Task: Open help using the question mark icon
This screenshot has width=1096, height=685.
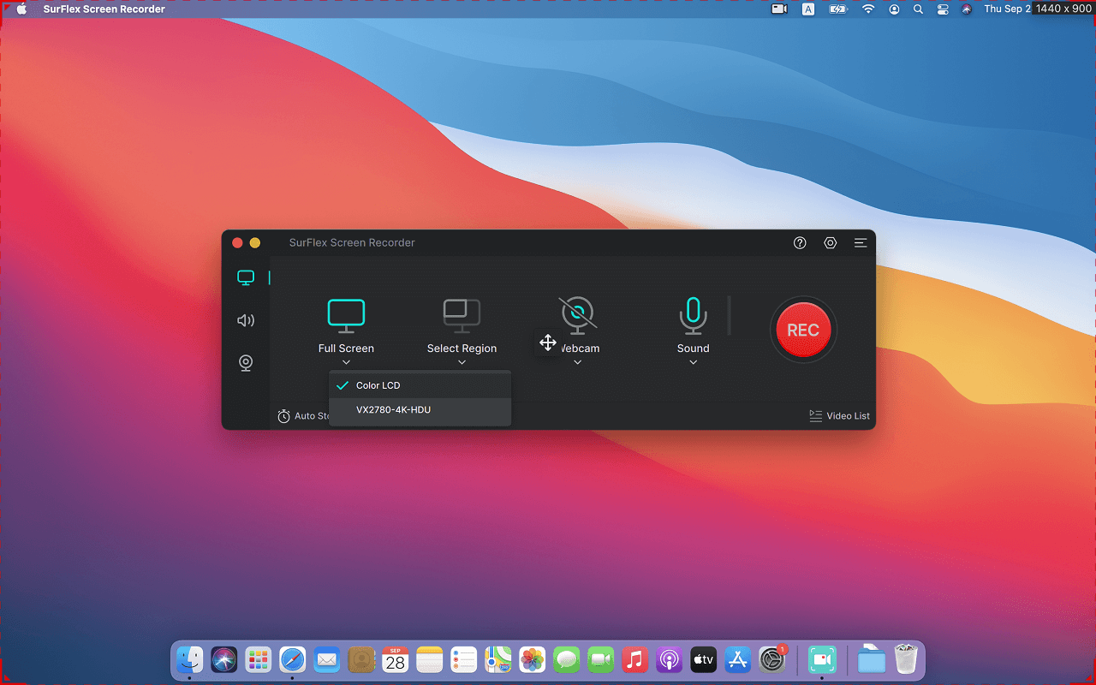Action: click(799, 242)
